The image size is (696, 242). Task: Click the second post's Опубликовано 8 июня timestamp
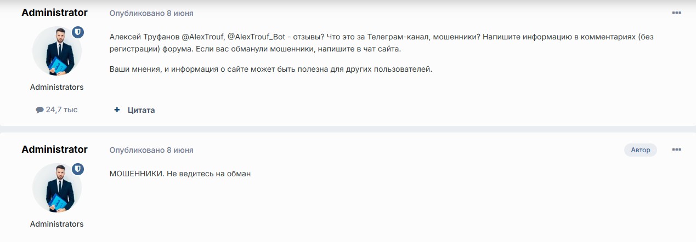point(151,150)
